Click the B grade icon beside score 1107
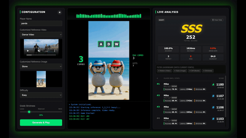246x138 pixels. click(x=213, y=96)
